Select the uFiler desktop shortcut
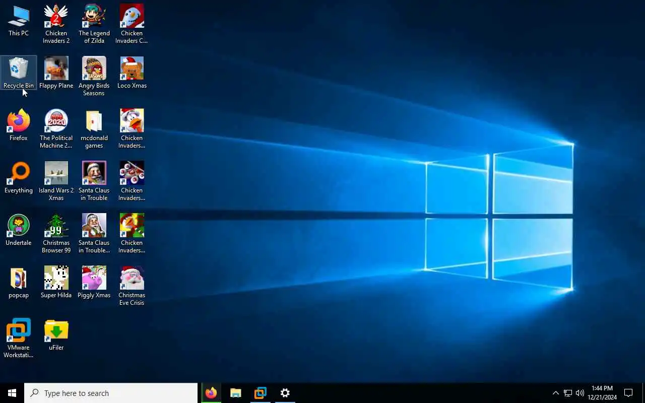 [56, 335]
